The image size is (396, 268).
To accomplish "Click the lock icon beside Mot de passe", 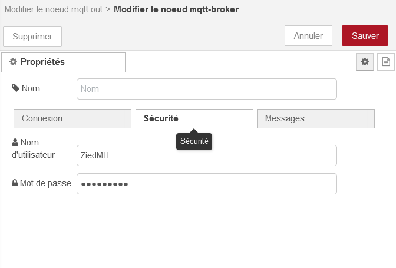I will (x=15, y=183).
